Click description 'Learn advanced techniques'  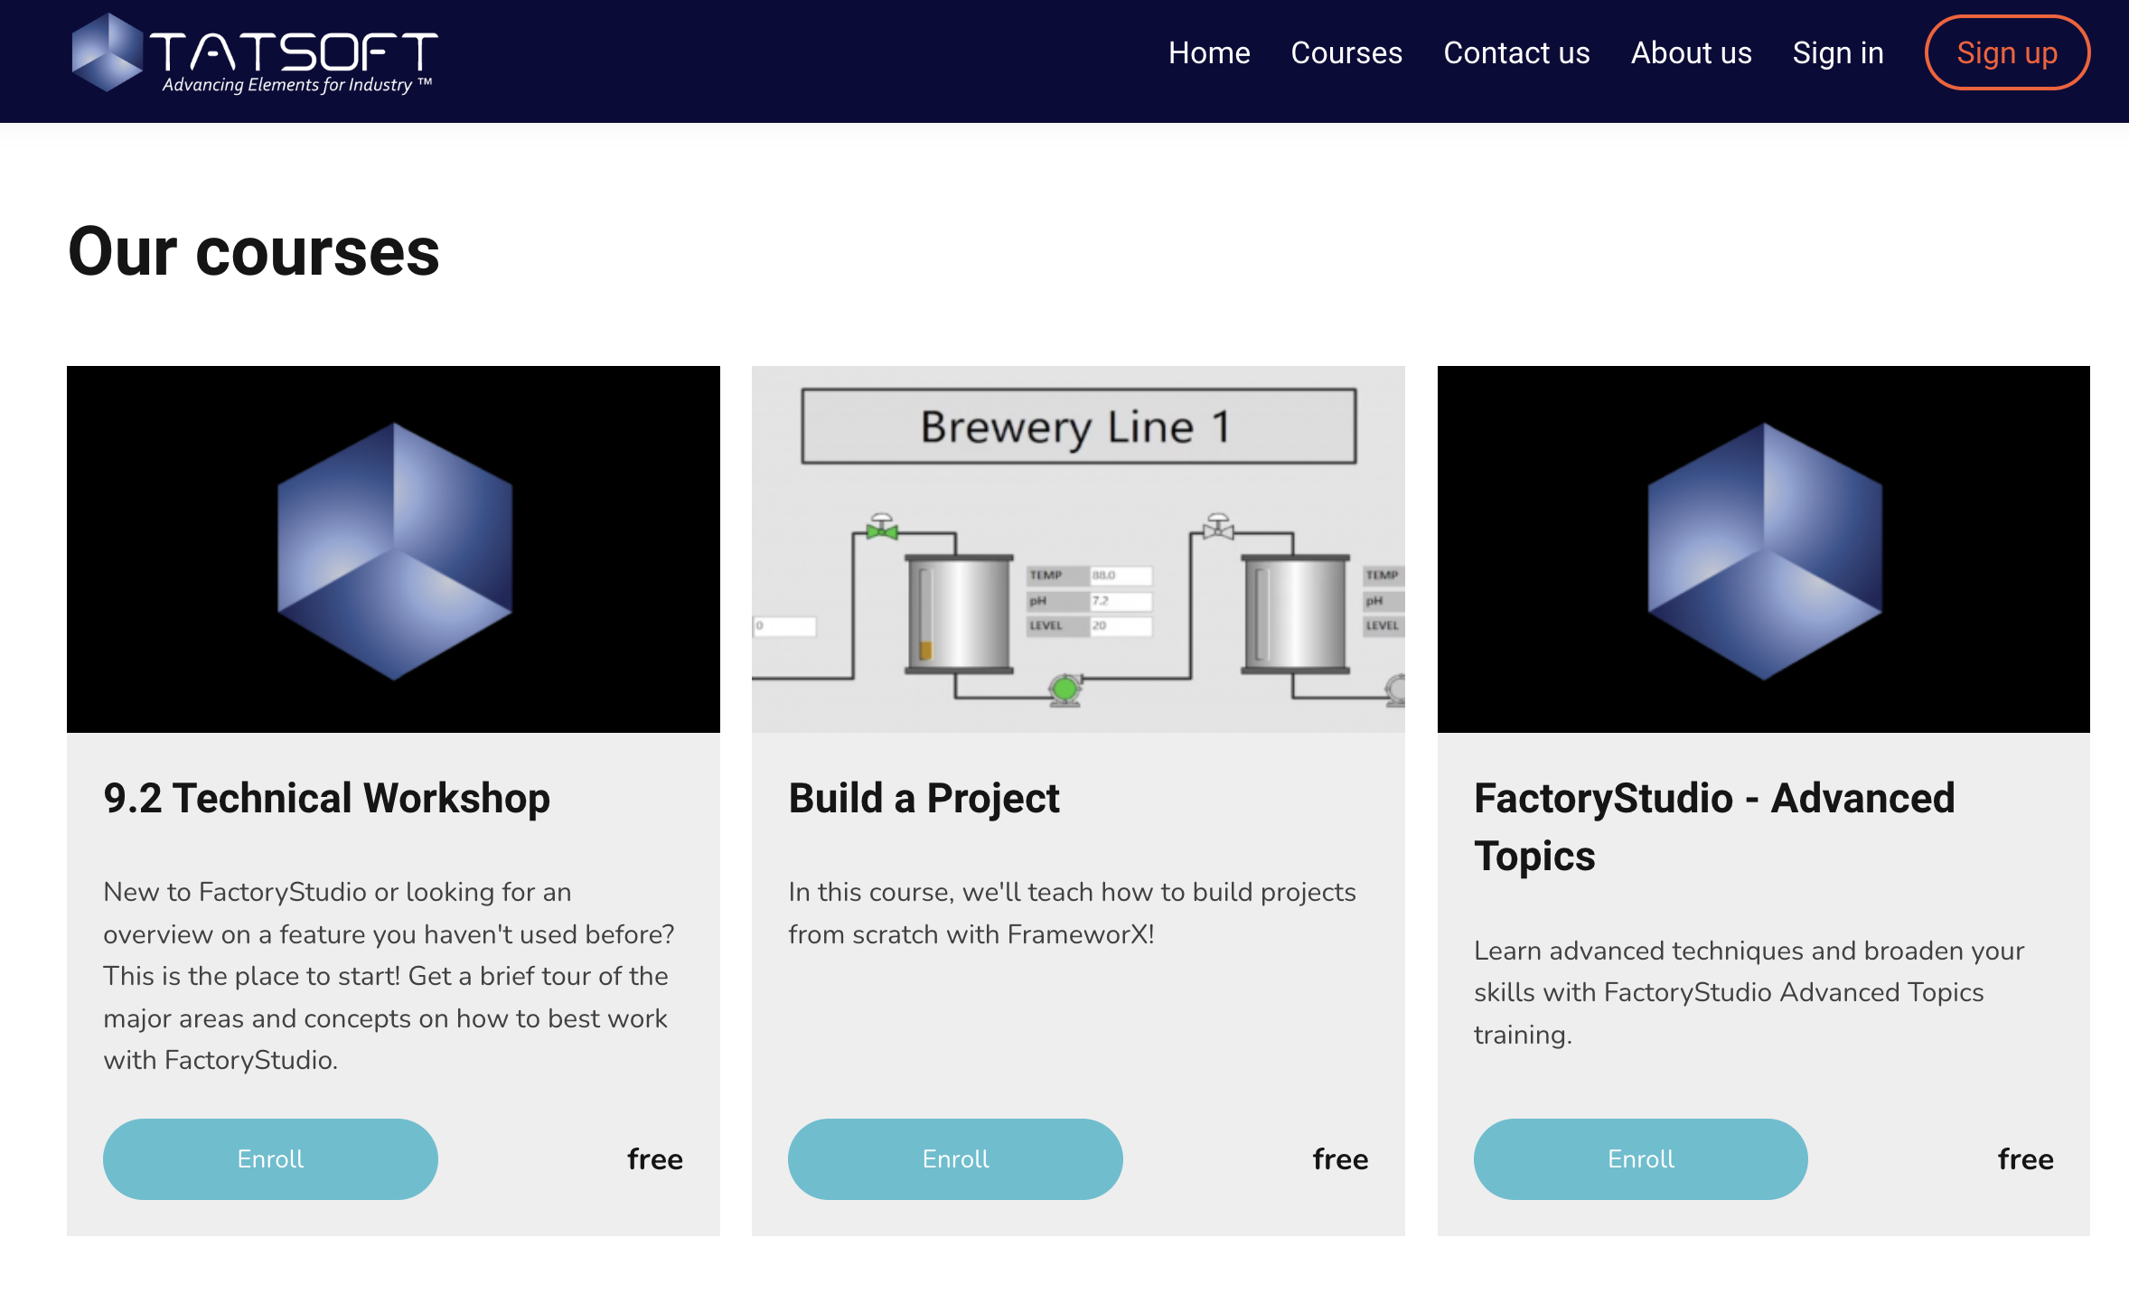point(1749,992)
